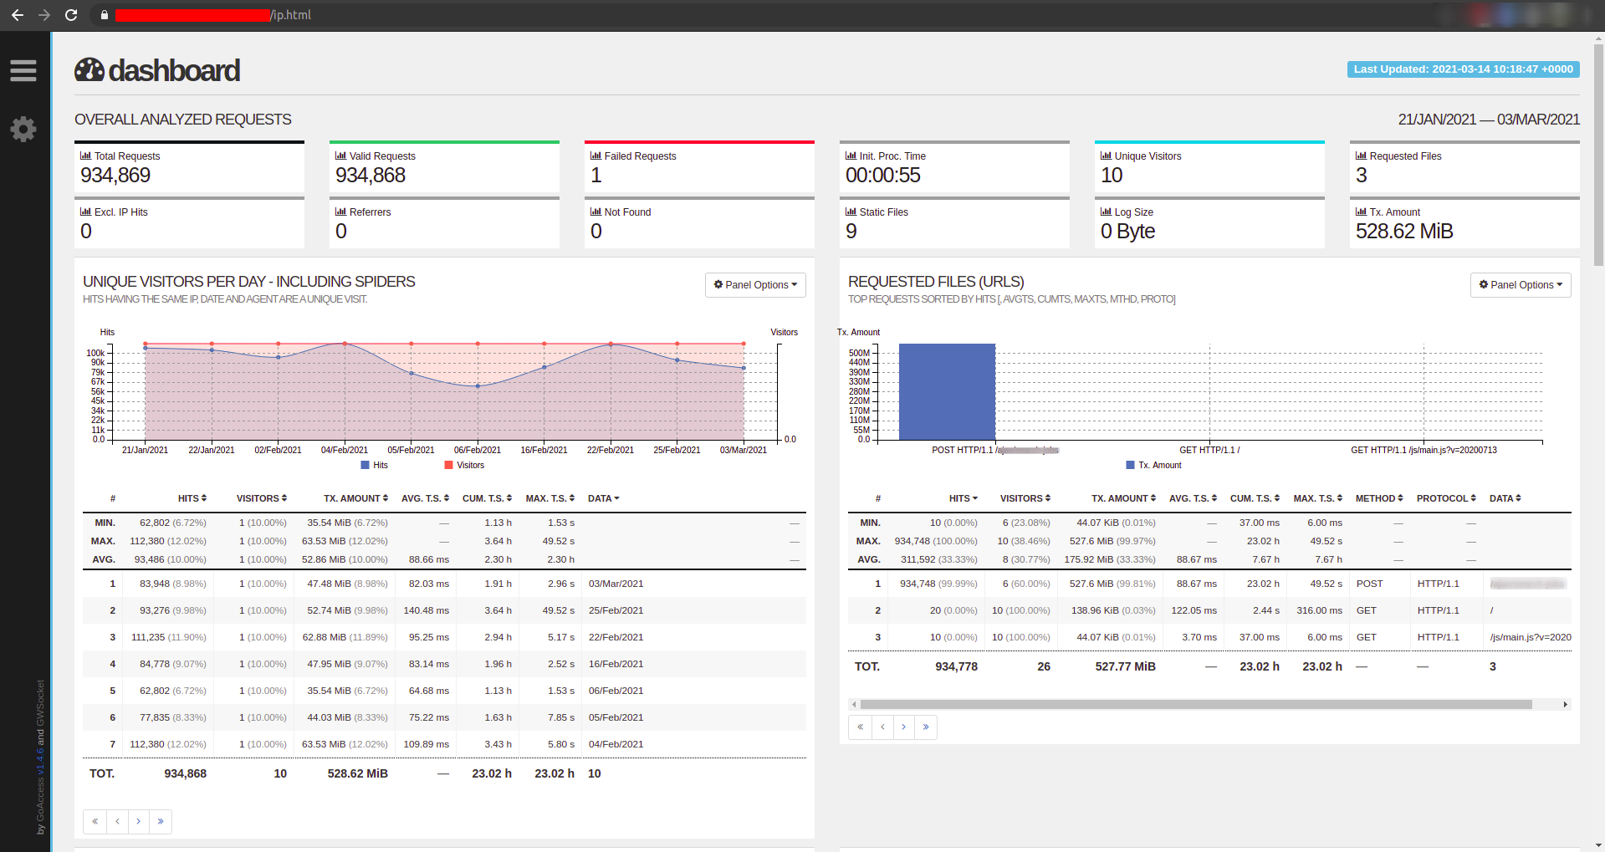Click the browser back arrow
This screenshot has width=1605, height=852.
(x=18, y=15)
